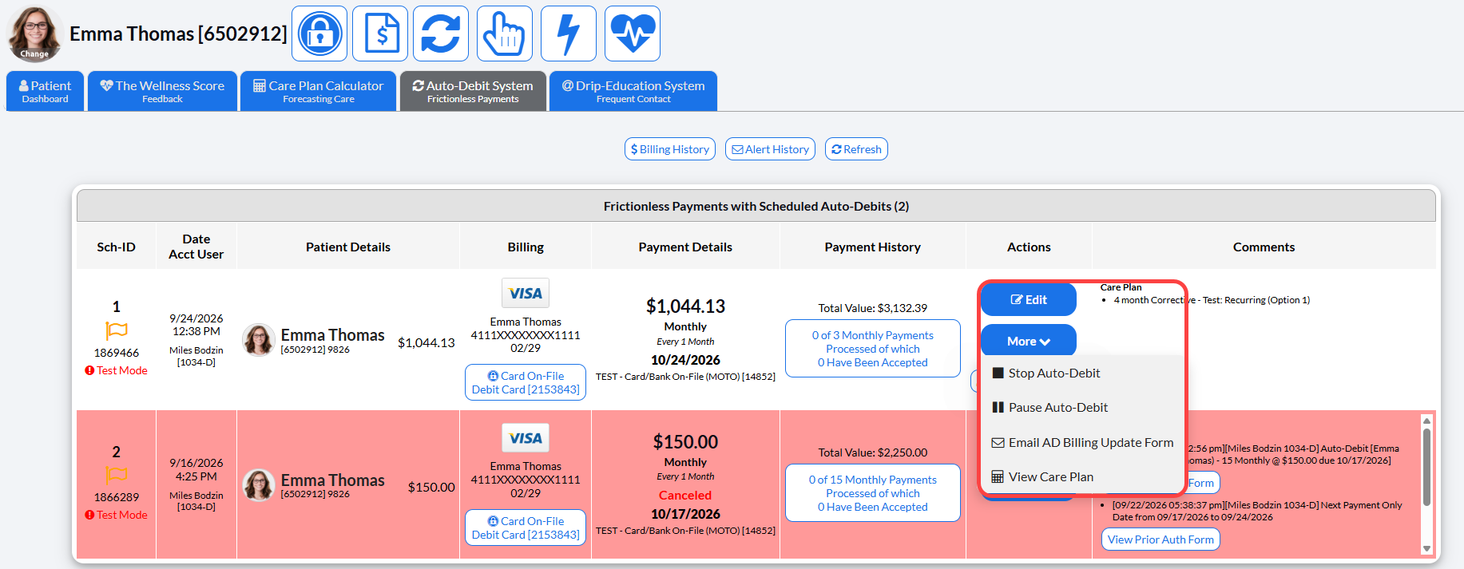The width and height of the screenshot is (1464, 569).
Task: Select the Auto-Debit System tab
Action: (x=473, y=91)
